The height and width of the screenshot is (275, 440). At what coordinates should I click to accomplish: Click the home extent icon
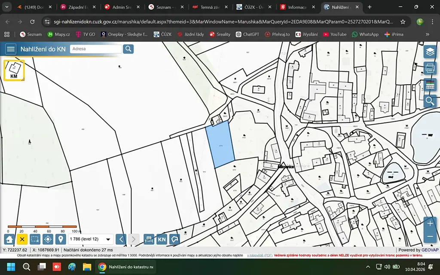coord(9,239)
